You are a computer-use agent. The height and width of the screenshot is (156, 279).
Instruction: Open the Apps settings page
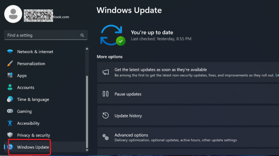[x=45, y=76]
